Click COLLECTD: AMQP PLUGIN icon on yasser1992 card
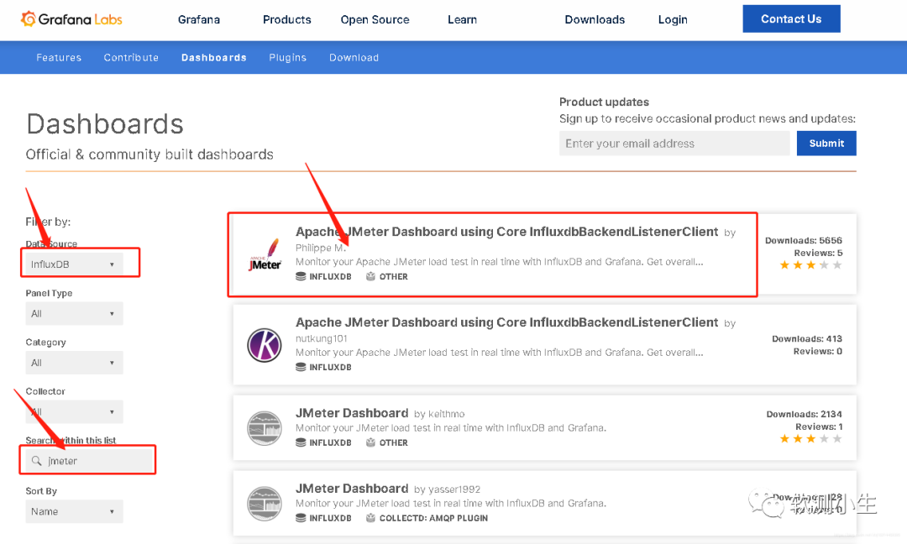Viewport: 907px width, 544px height. pyautogui.click(x=371, y=518)
